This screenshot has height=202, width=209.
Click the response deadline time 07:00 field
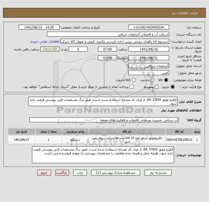pos(107,49)
